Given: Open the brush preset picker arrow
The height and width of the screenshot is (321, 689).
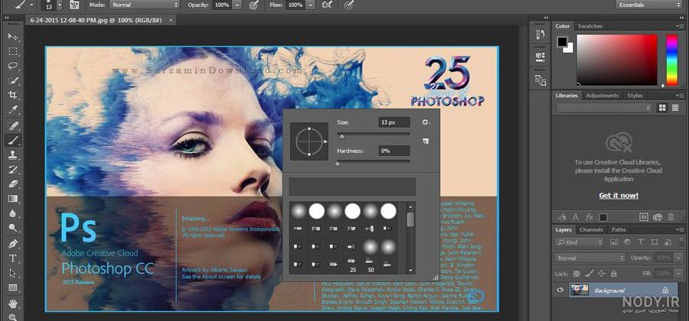Looking at the screenshot, I should (60, 5).
